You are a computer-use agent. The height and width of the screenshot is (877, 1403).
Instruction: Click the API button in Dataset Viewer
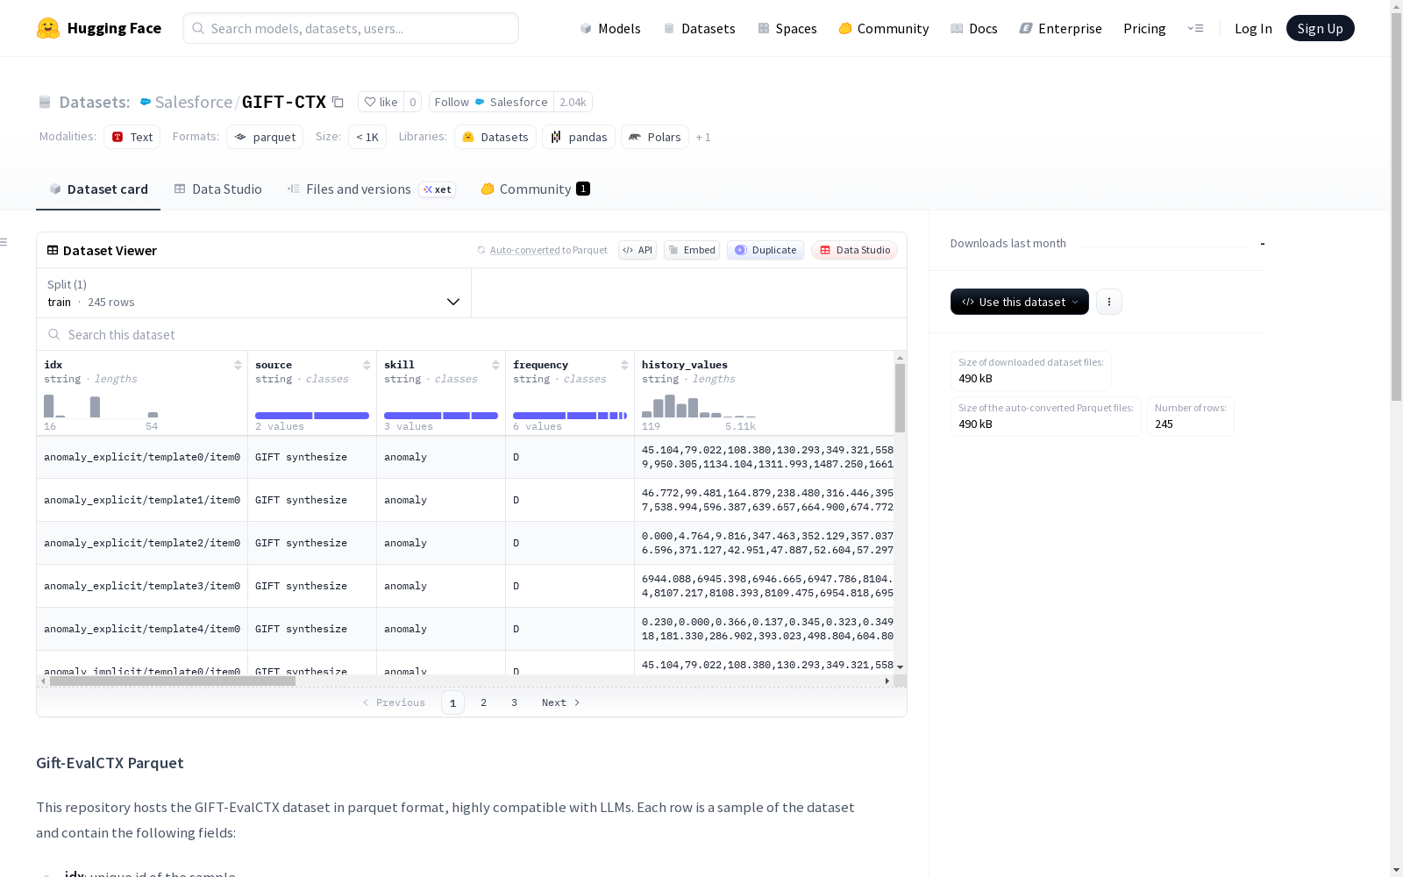click(x=637, y=250)
